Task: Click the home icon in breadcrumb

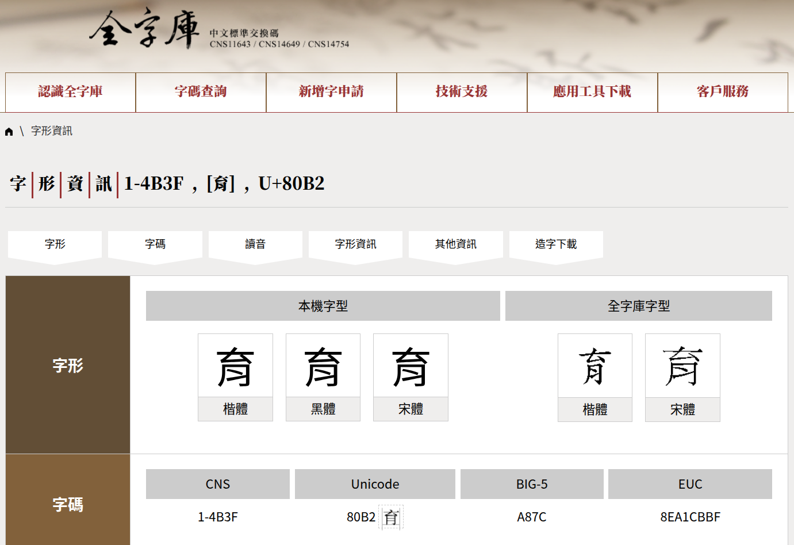Action: 9,132
